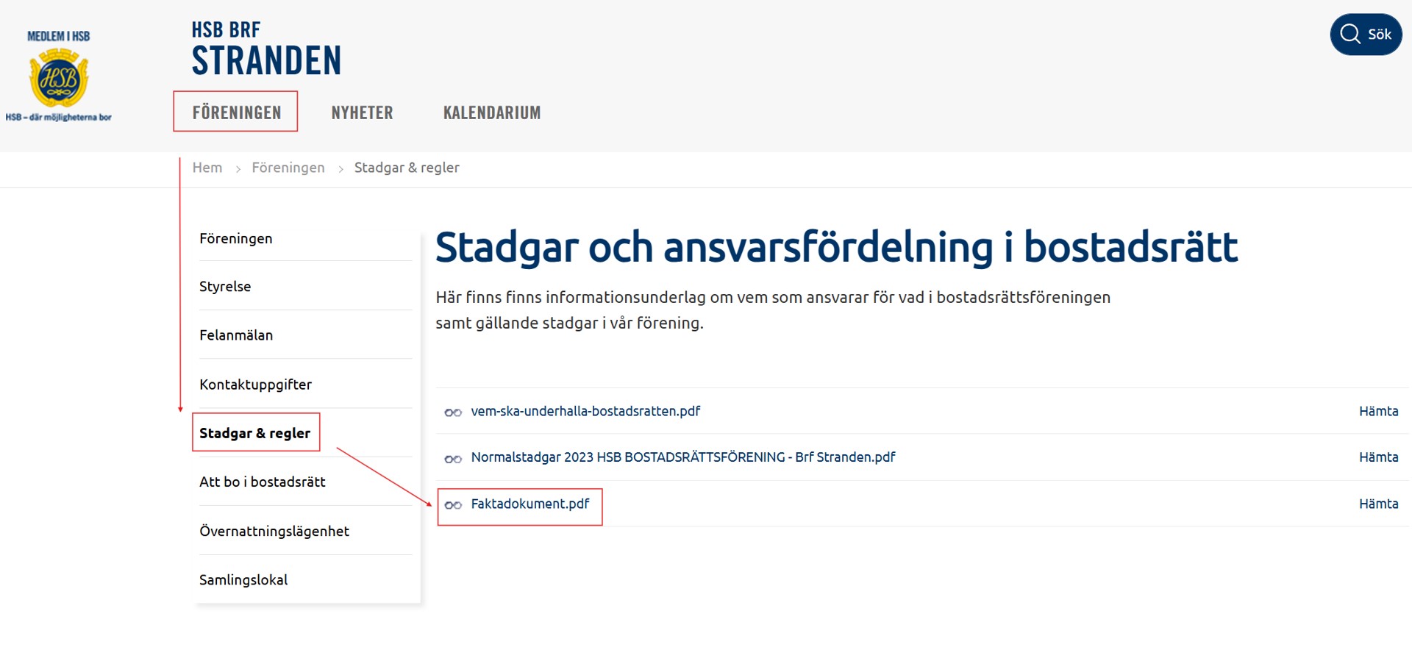
Task: Click the magnifying glass search icon
Action: point(1349,34)
